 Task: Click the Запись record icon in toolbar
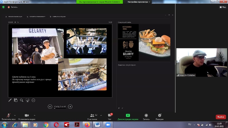click(146, 115)
